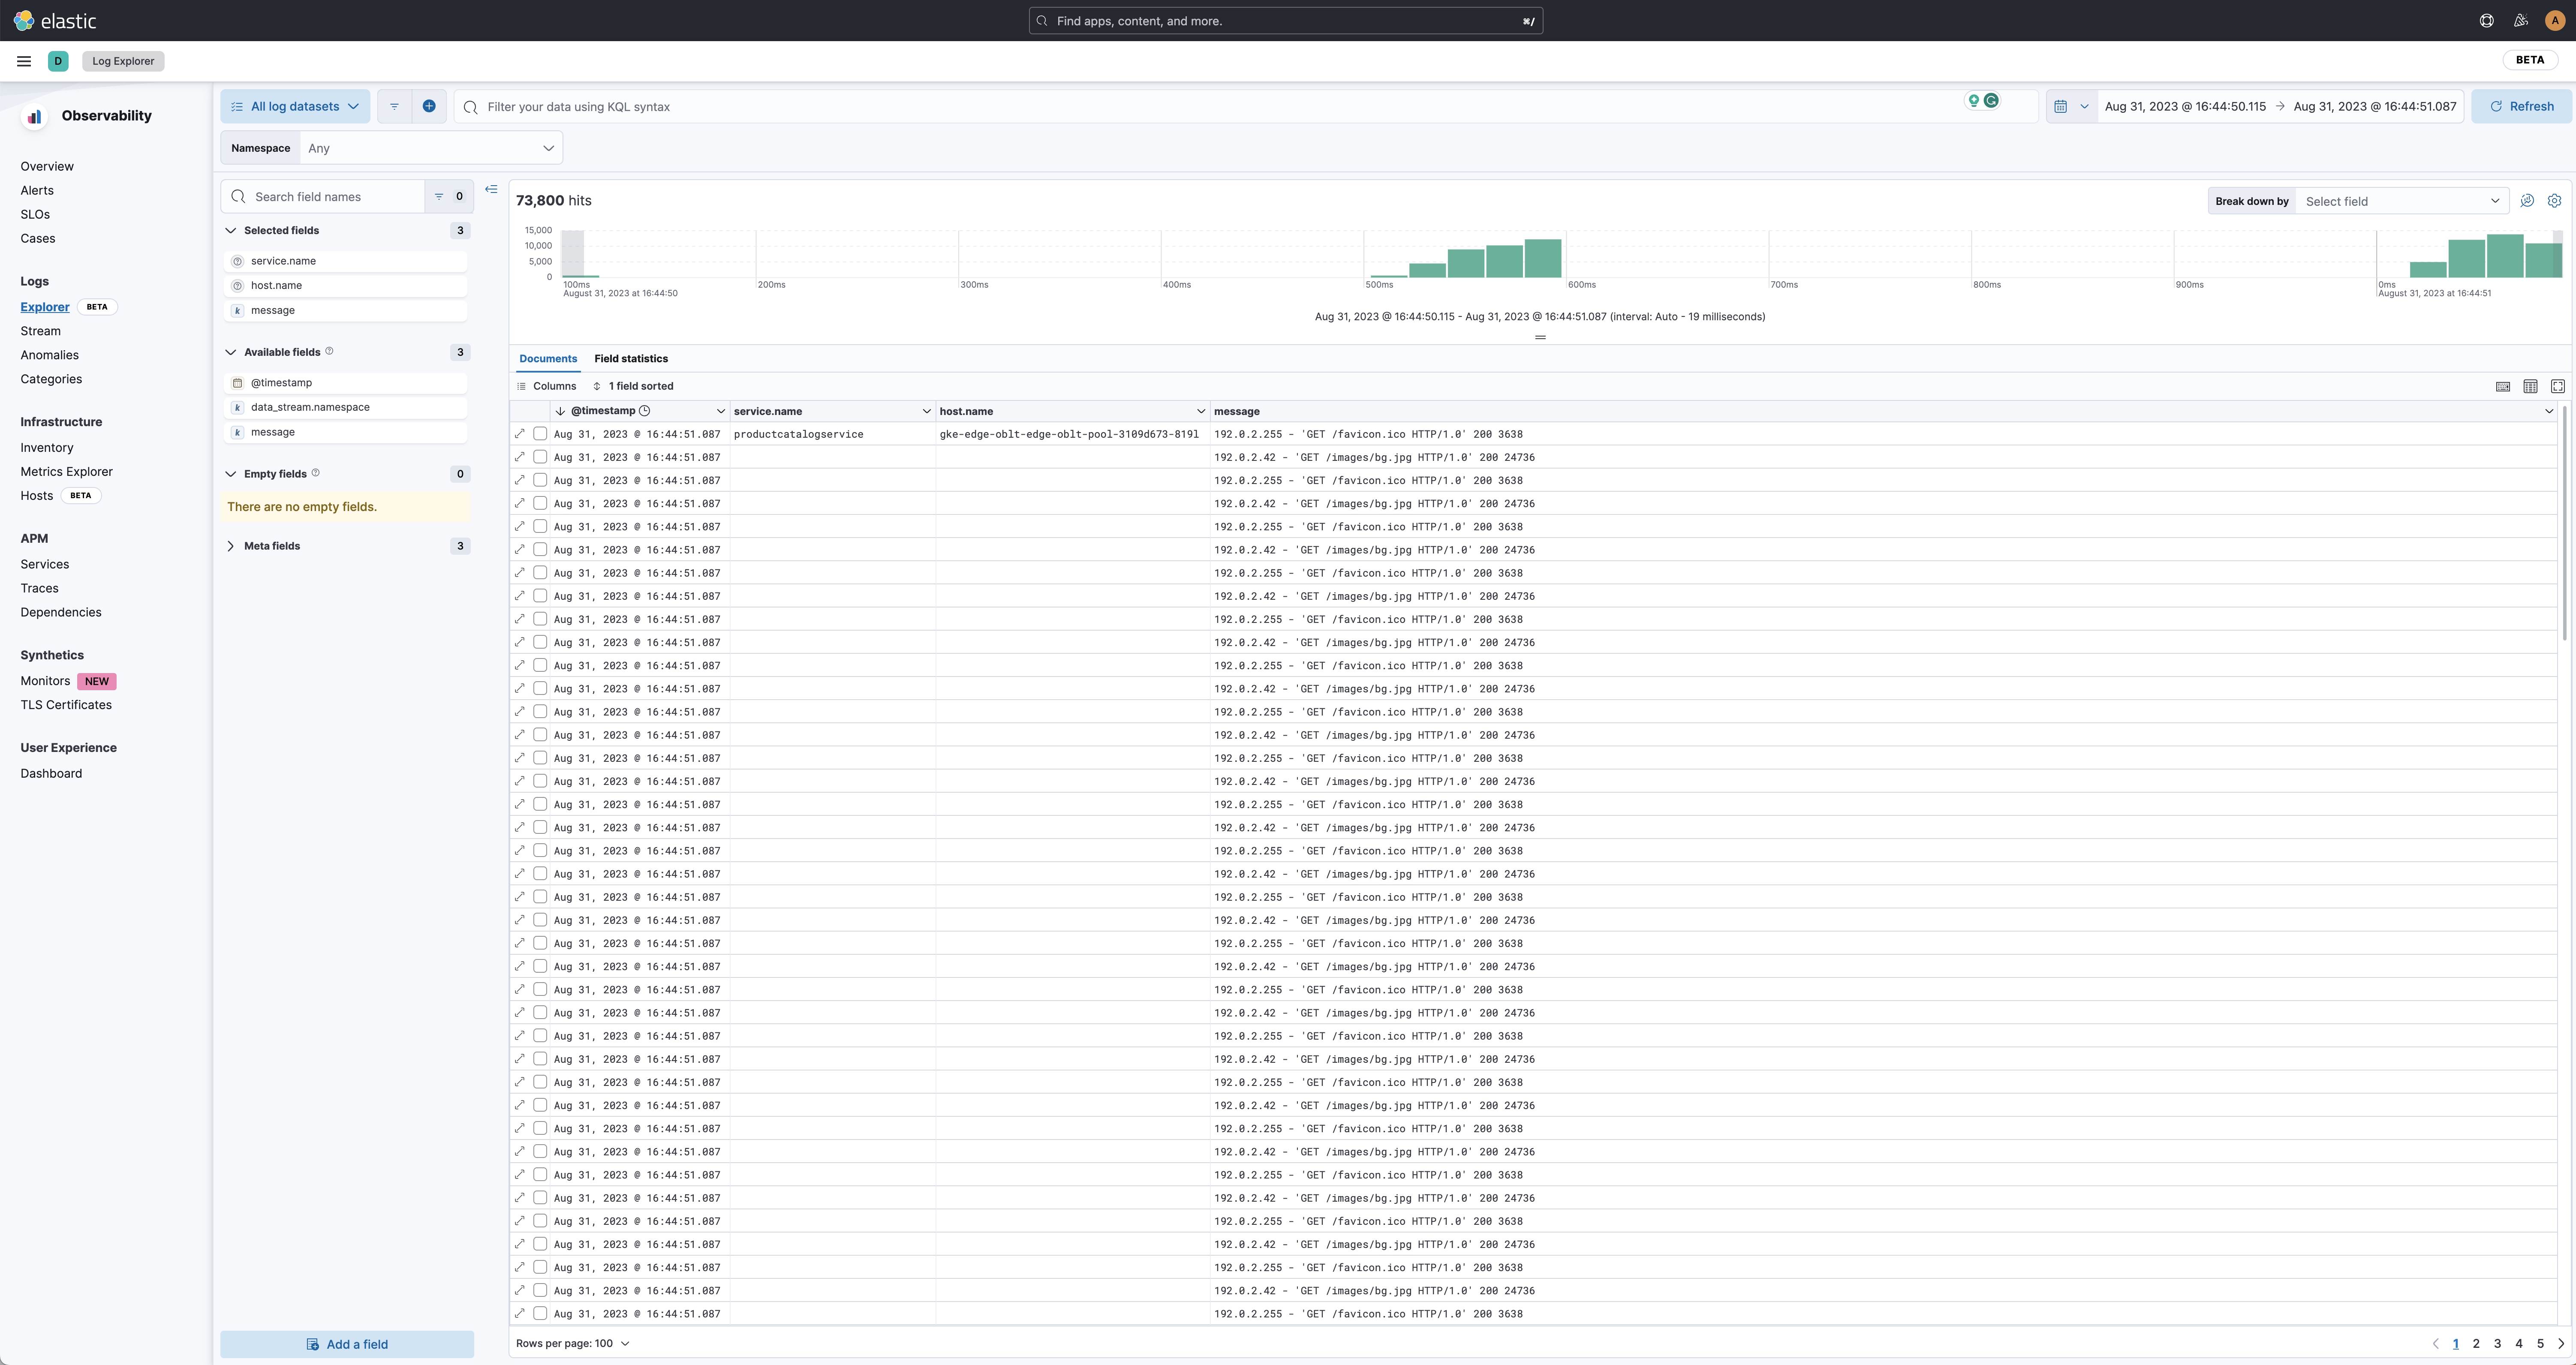Select the checkbox for the first log row
Image resolution: width=2576 pixels, height=1365 pixels.
tap(540, 434)
